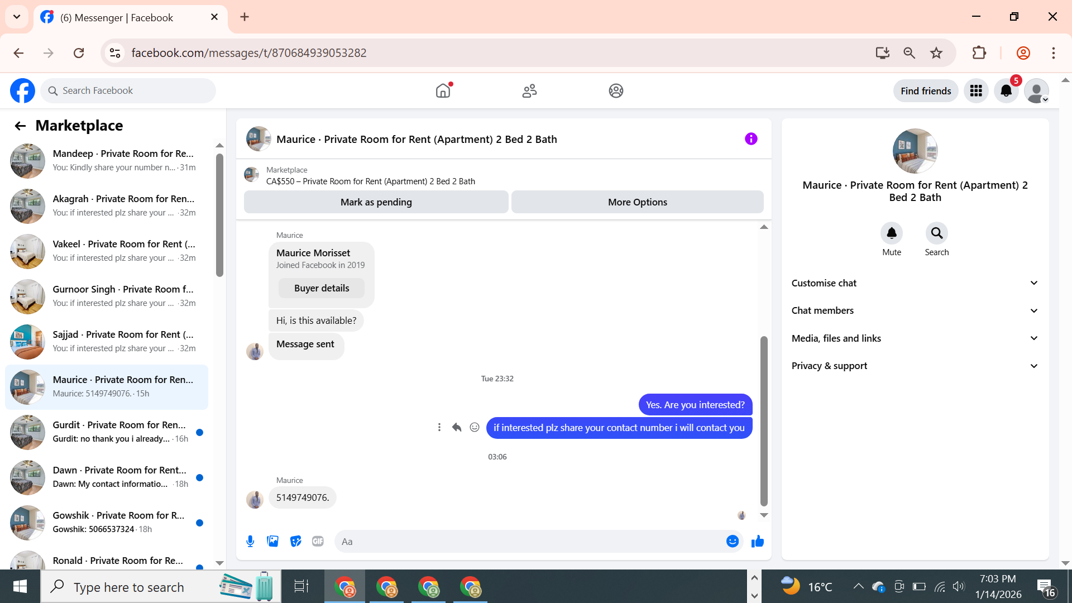
Task: Click the purple conversation info icon
Action: (x=751, y=139)
